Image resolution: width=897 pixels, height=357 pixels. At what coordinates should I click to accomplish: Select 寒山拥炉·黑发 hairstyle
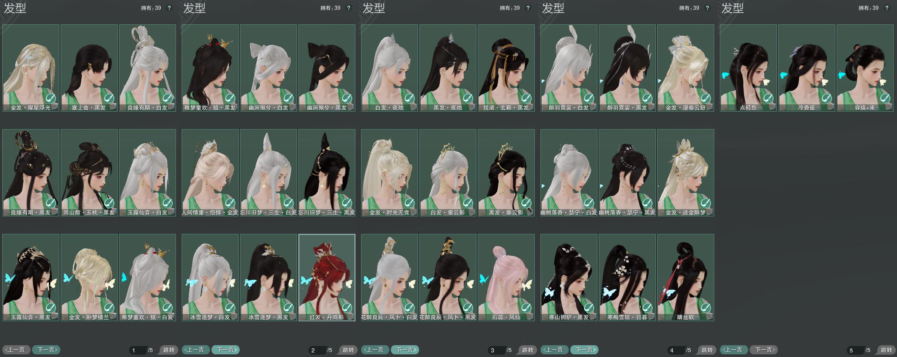[569, 277]
